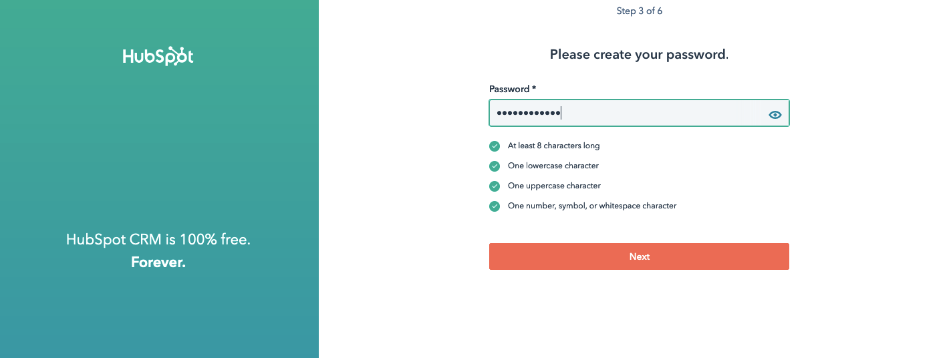This screenshot has width=949, height=358.
Task: Click "HubSpot CRM is 100% free." tagline
Action: 158,240
